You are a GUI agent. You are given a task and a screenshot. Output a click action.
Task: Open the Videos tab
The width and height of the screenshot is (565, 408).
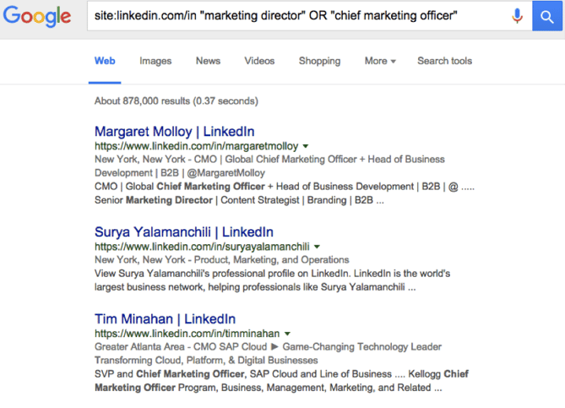tap(259, 61)
